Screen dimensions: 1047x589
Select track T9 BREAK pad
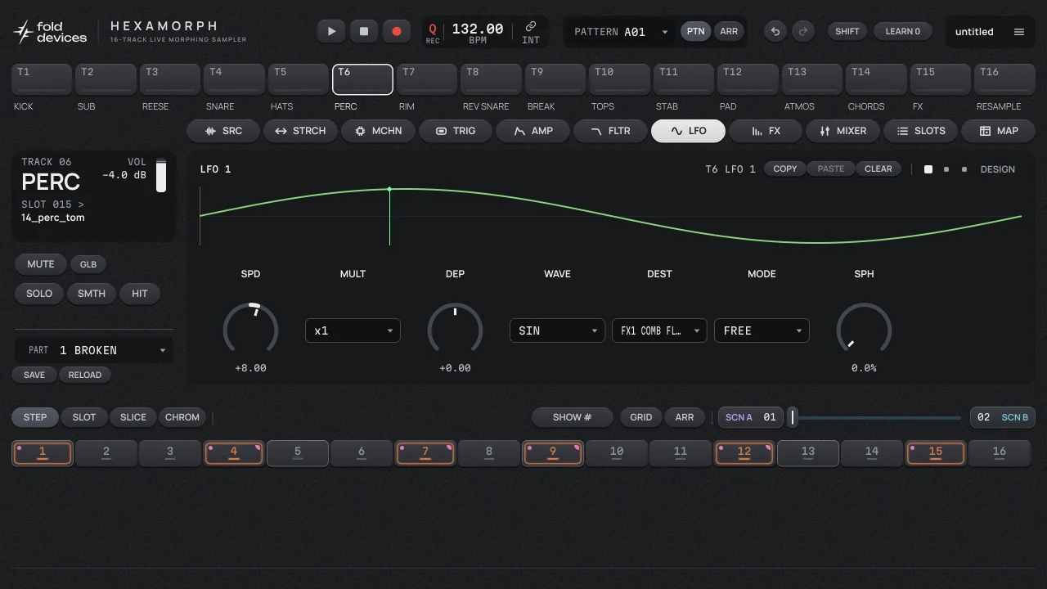pos(555,80)
